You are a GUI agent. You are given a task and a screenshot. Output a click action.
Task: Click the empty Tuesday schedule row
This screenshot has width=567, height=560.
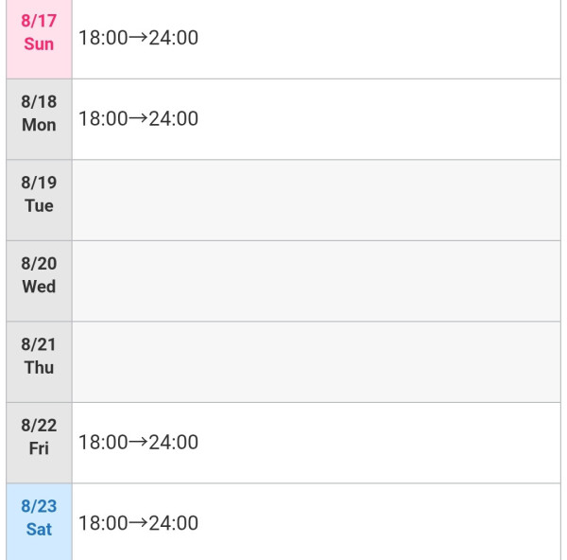tap(317, 201)
